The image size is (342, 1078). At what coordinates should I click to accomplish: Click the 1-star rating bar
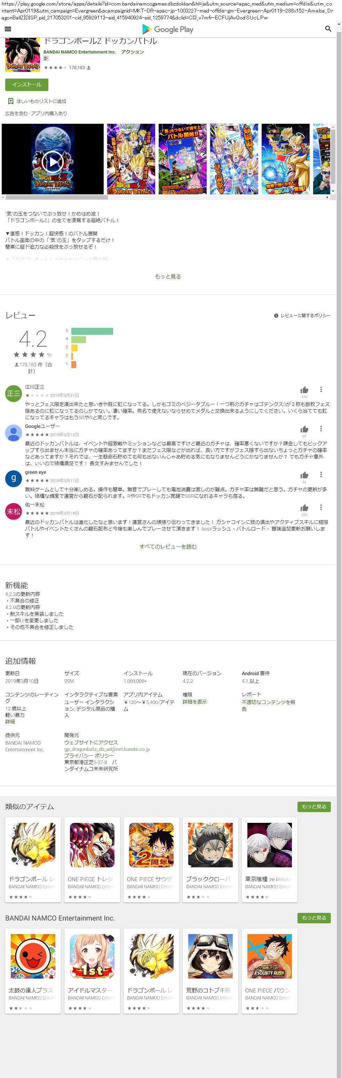point(74,365)
